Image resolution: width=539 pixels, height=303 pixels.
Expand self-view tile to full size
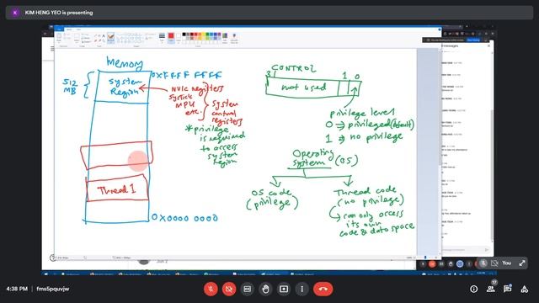coord(522,263)
